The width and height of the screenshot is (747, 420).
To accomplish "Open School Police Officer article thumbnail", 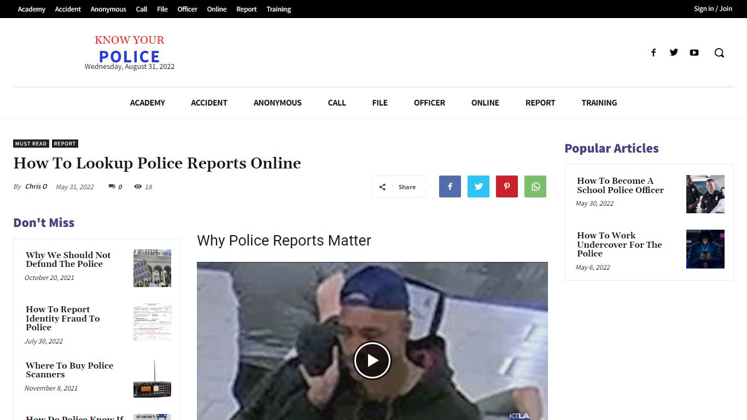I will coord(705,194).
